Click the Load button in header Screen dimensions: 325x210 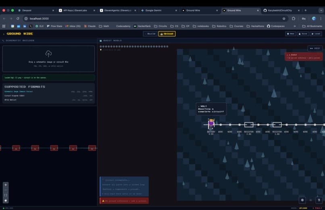click(x=316, y=34)
